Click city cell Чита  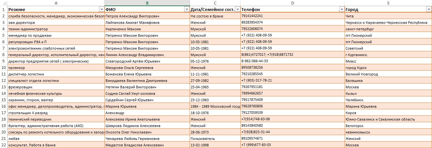coord(388,16)
